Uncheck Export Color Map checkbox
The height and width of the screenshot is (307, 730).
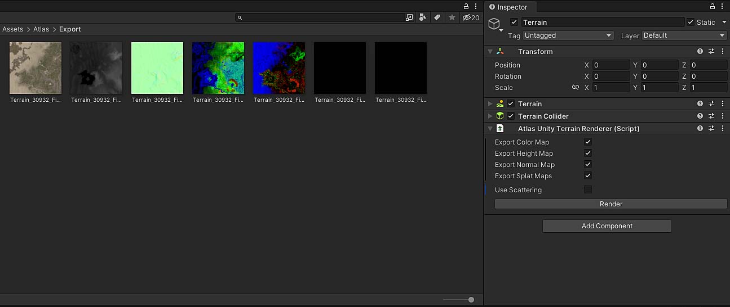[x=588, y=142]
